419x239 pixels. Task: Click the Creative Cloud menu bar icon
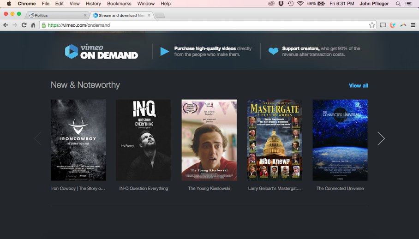pos(271,4)
